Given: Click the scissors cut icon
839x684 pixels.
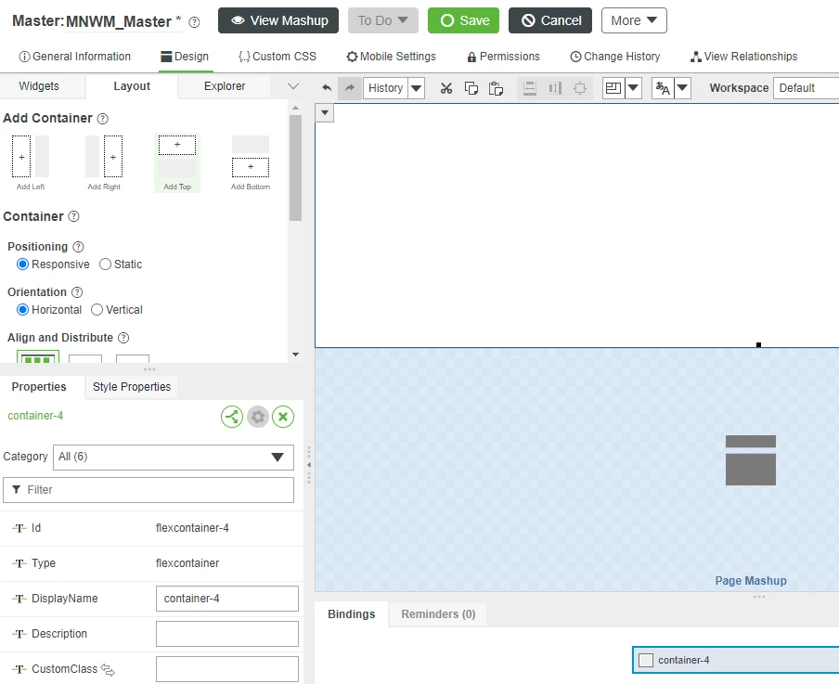Looking at the screenshot, I should click(x=446, y=88).
